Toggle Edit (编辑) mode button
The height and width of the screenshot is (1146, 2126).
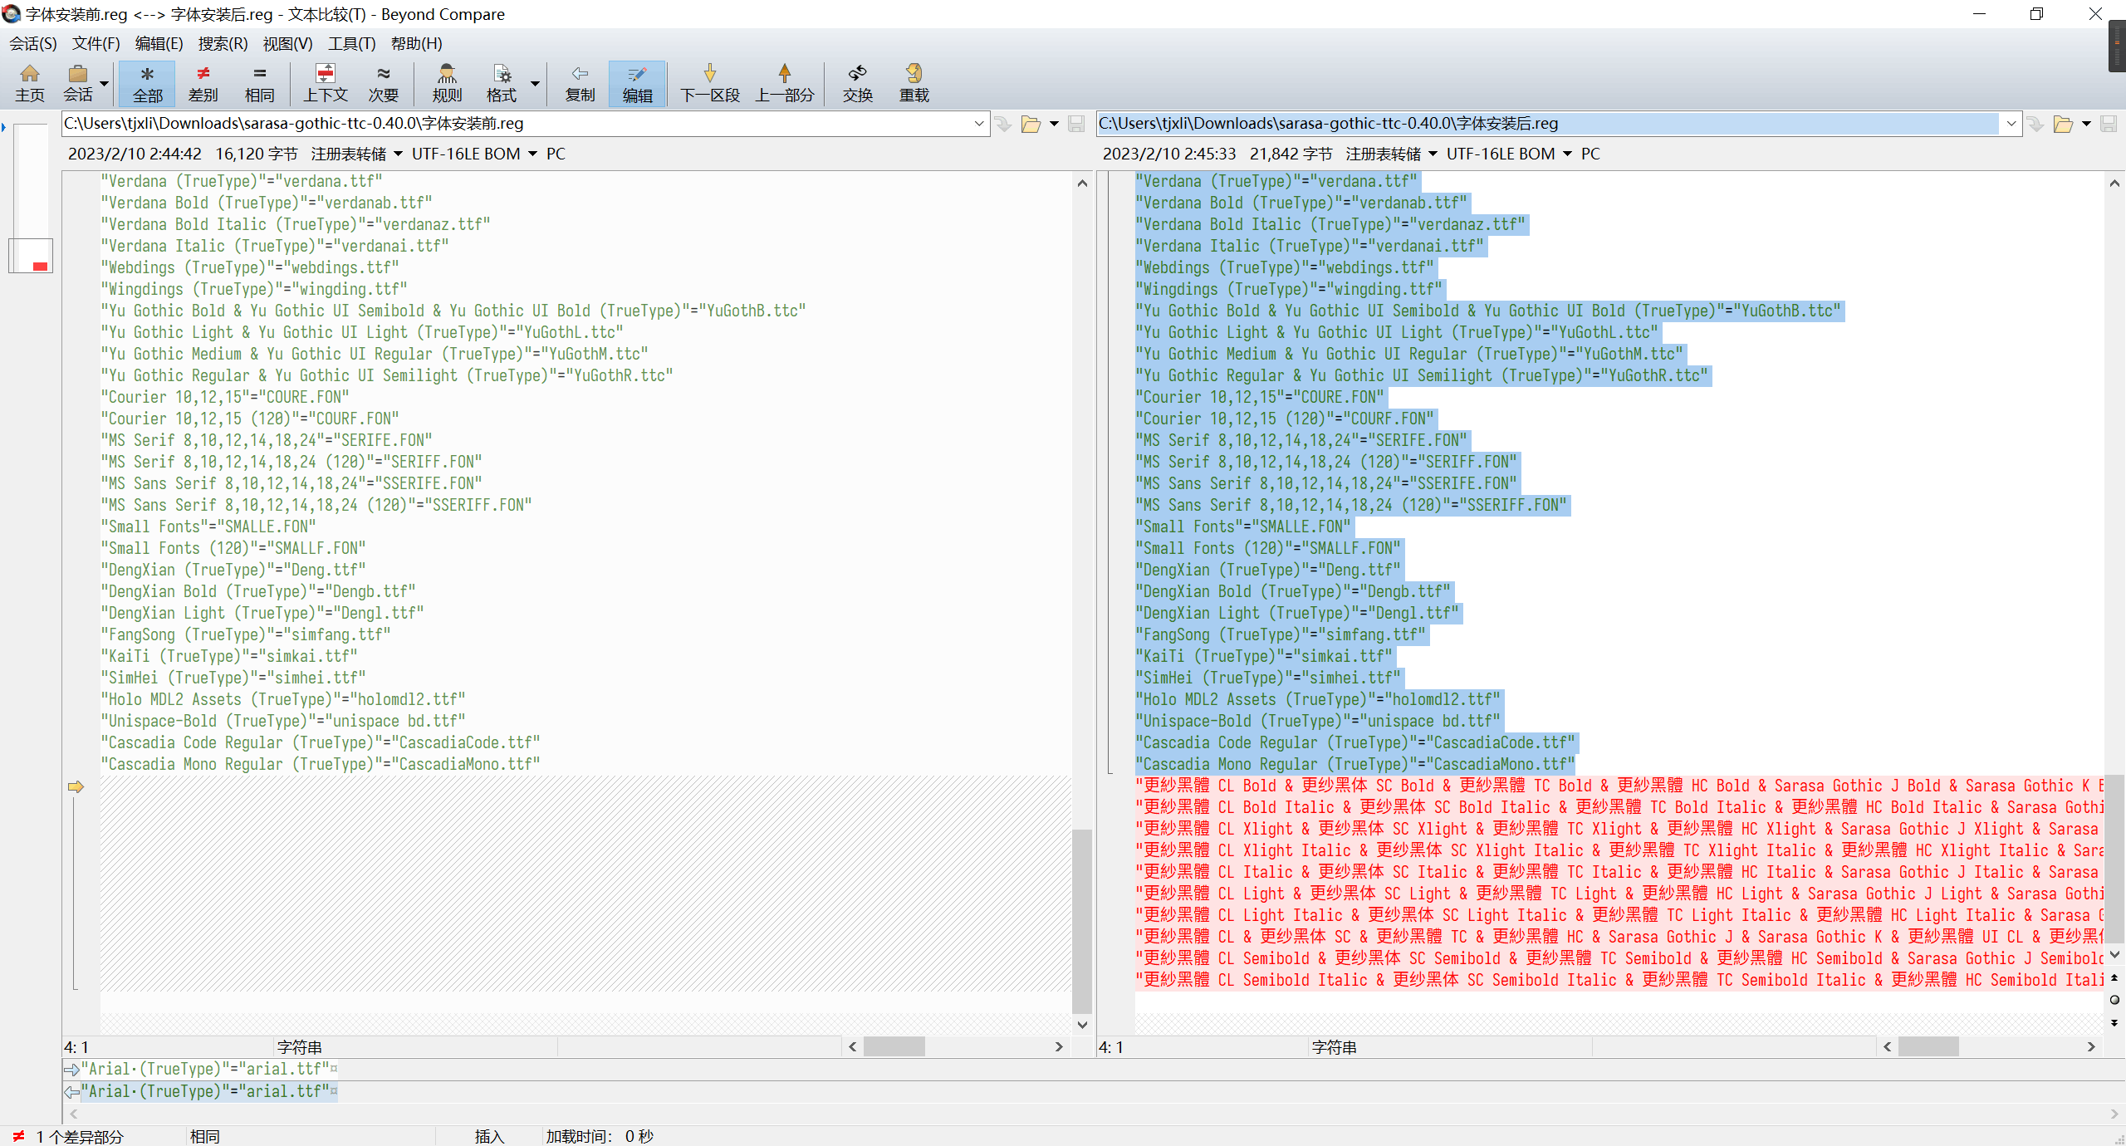coord(637,83)
